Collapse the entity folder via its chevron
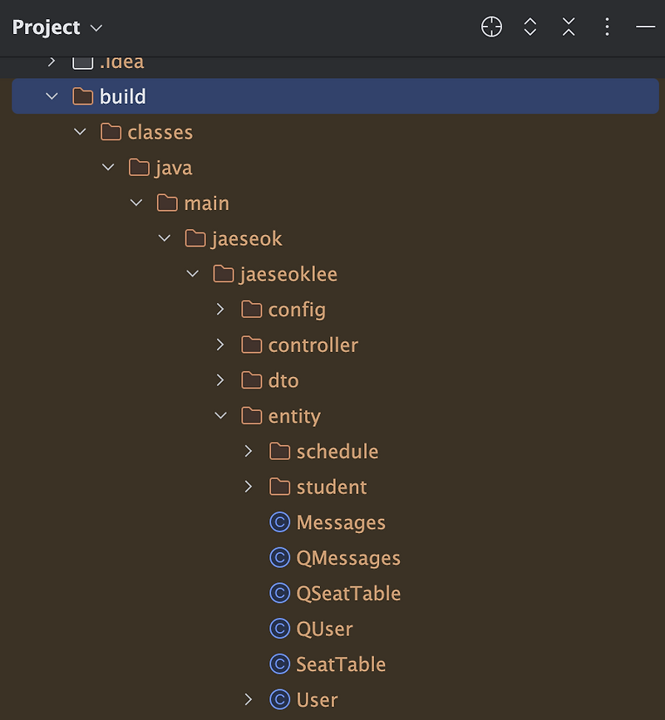 click(220, 415)
